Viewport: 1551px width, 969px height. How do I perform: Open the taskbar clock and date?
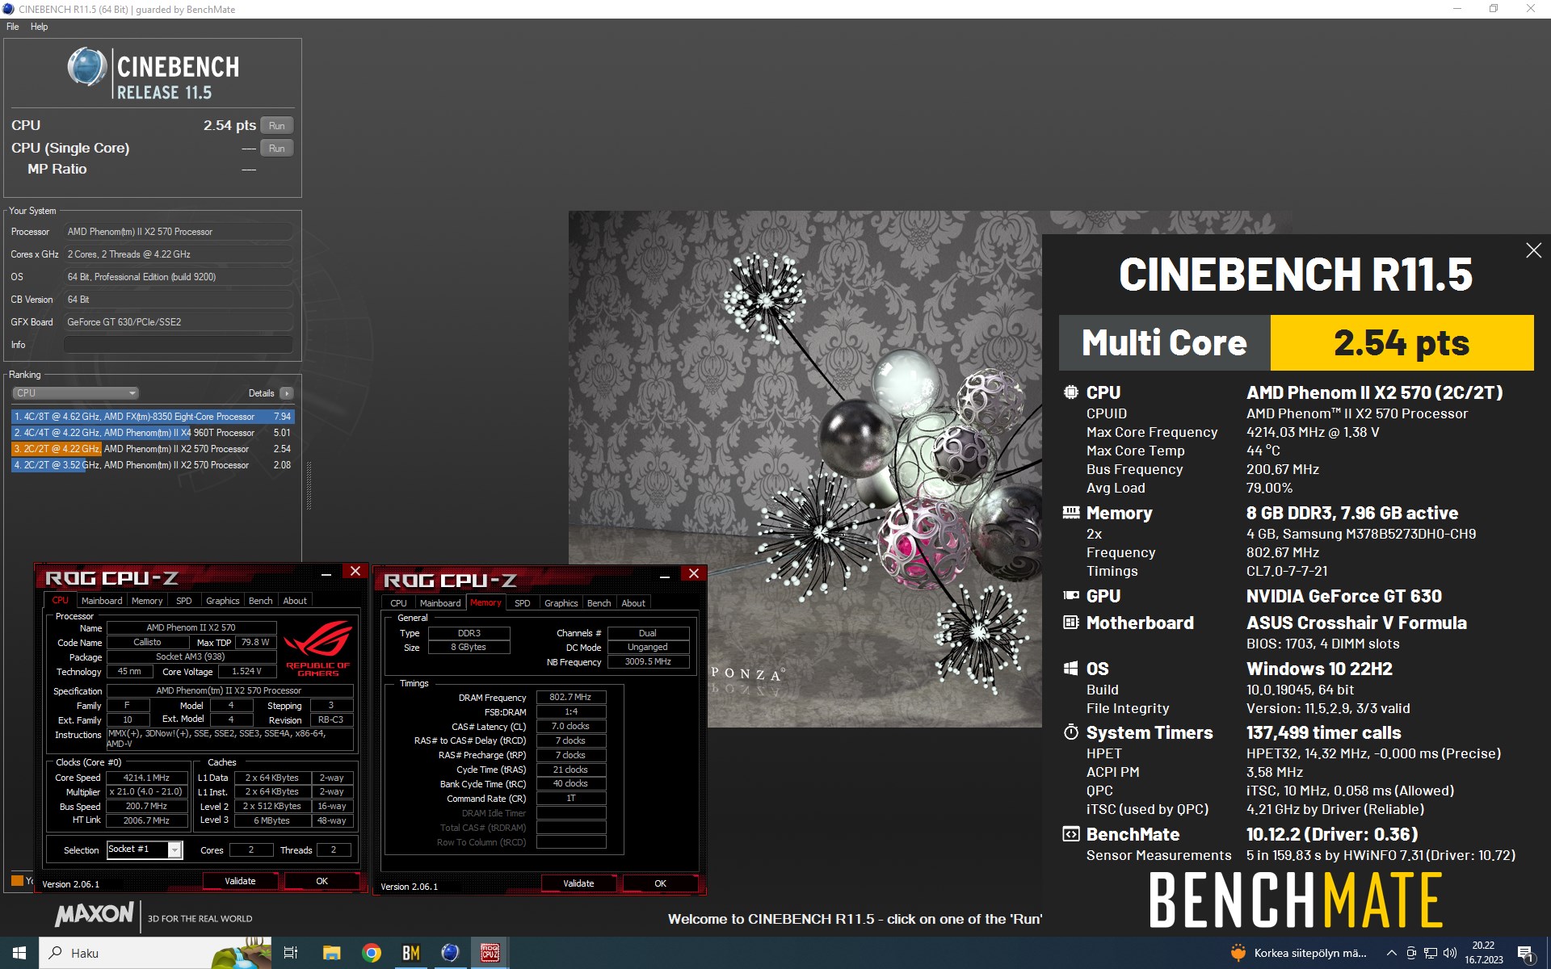(1484, 953)
